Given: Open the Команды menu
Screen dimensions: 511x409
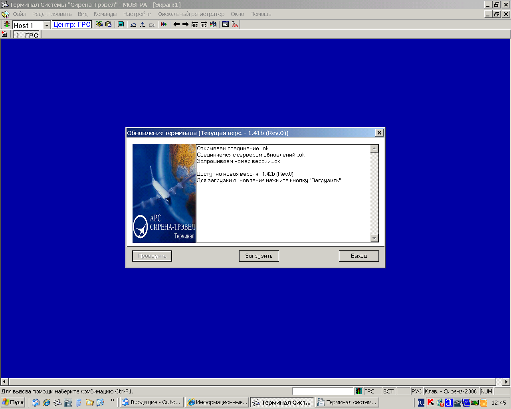Looking at the screenshot, I should [105, 14].
